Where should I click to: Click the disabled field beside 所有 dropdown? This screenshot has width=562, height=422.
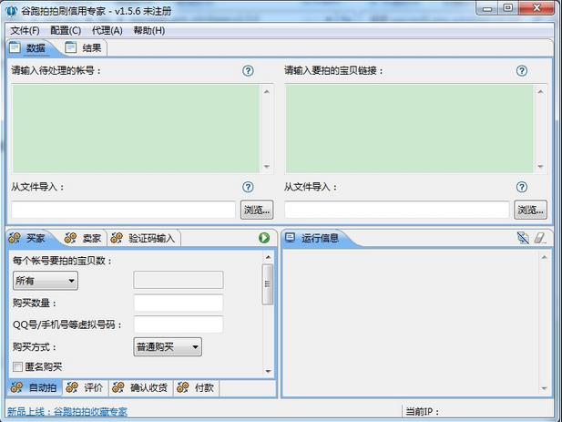tap(179, 280)
